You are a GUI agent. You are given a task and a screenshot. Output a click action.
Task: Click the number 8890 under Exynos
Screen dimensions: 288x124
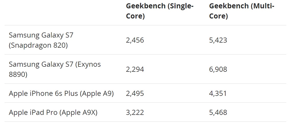coord(17,75)
